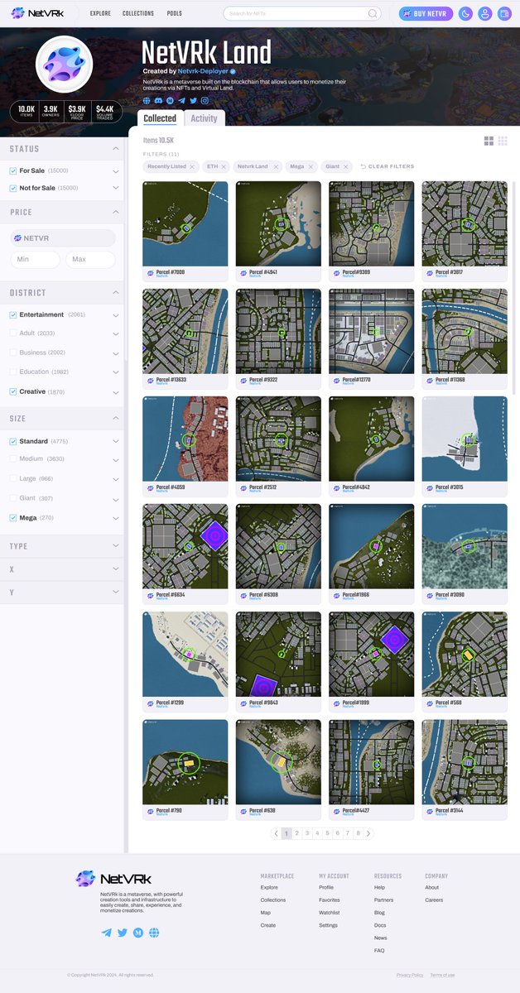Click the collection avatar logo image

(x=65, y=65)
